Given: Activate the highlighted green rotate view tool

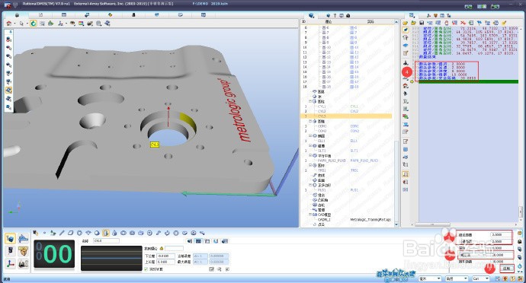Looking at the screenshot, I should pos(34,24).
